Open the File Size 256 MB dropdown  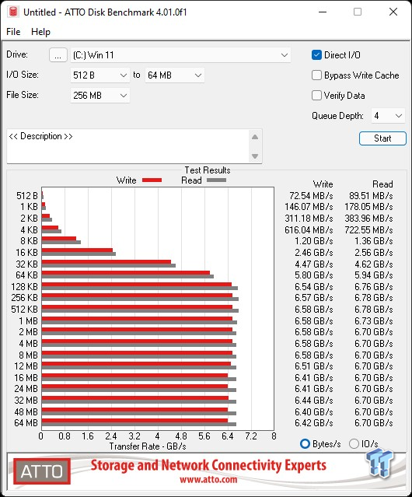(100, 96)
